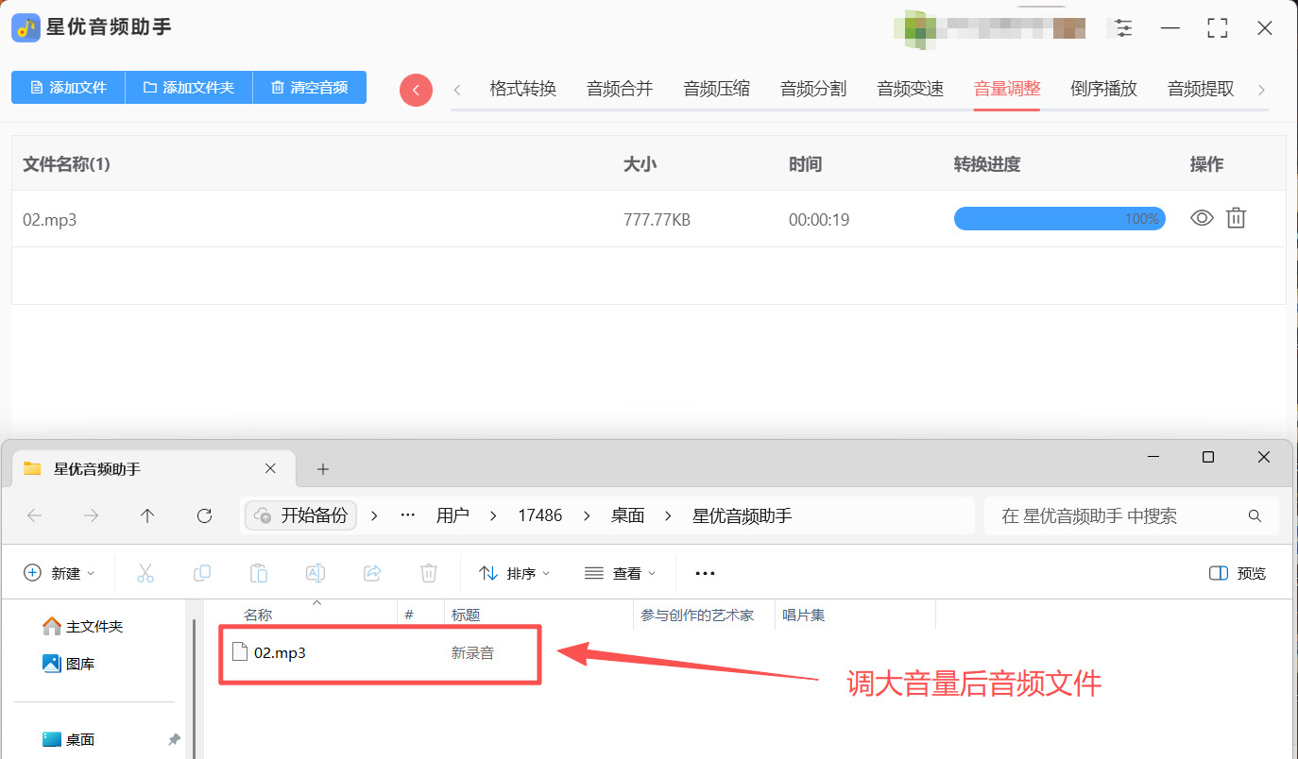Switch to the 格式转换 tab

tap(522, 90)
